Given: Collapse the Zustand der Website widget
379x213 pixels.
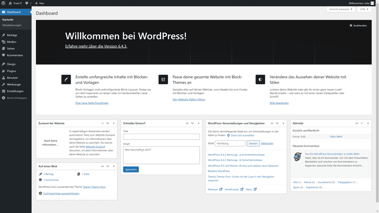Looking at the screenshot, I should point(114,124).
